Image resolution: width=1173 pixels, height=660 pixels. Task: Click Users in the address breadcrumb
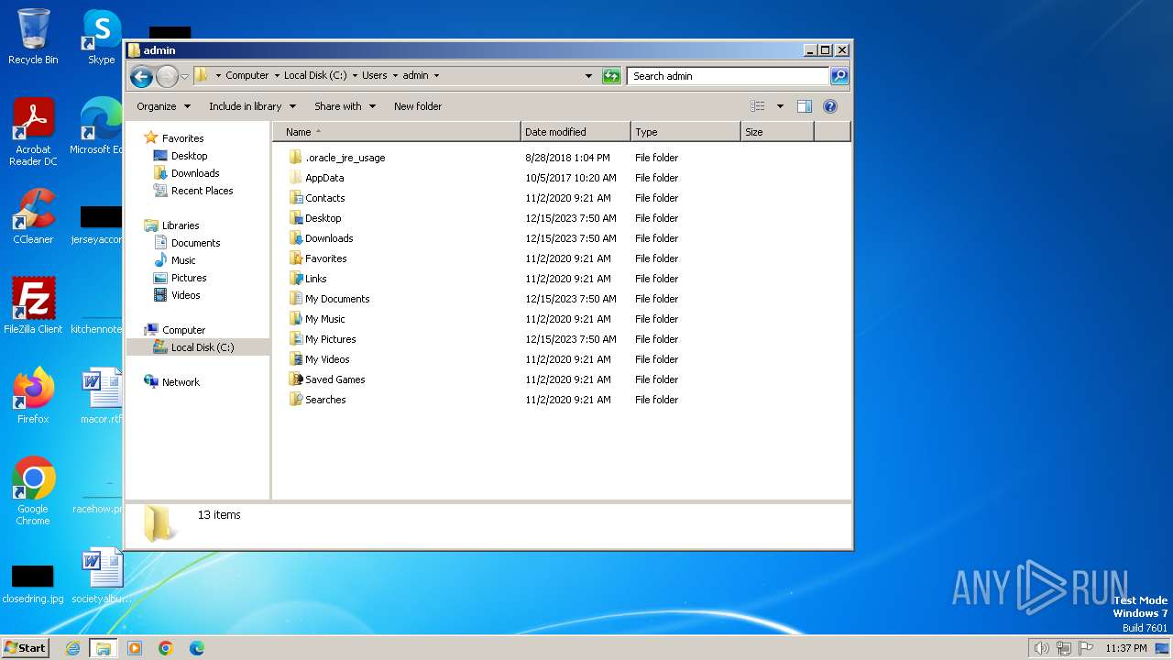pyautogui.click(x=374, y=76)
